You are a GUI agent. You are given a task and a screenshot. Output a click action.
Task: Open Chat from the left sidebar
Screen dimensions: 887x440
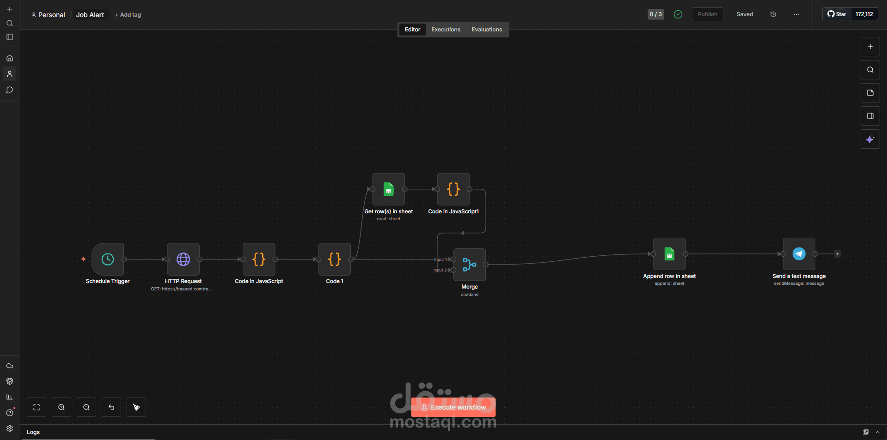coord(10,90)
